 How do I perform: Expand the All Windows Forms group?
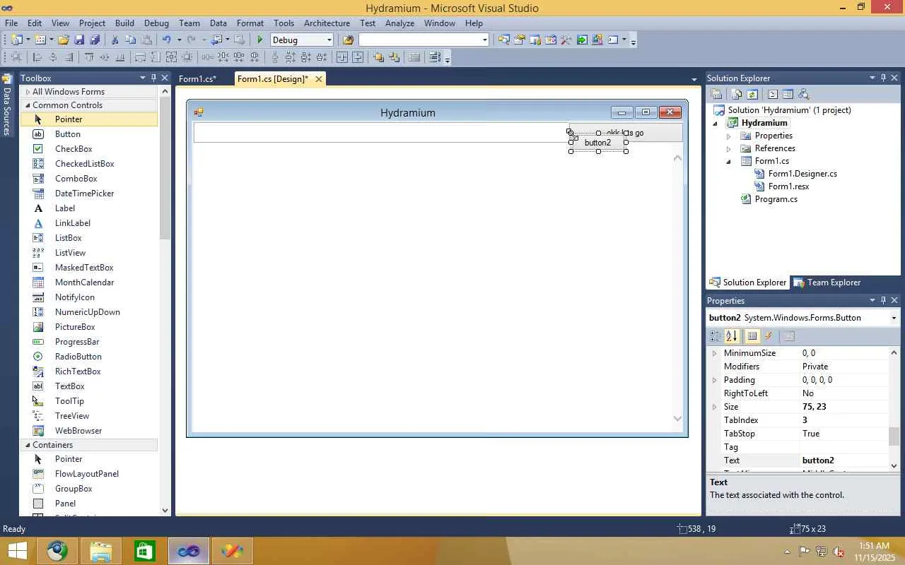point(28,92)
